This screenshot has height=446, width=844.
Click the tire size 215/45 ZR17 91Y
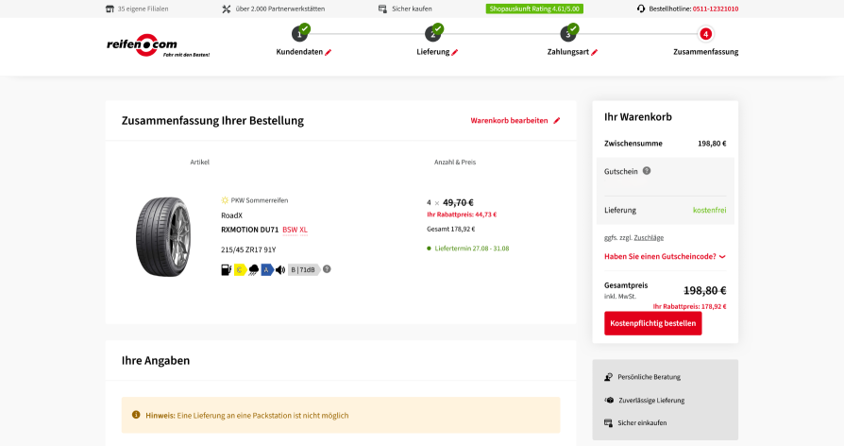pyautogui.click(x=248, y=249)
